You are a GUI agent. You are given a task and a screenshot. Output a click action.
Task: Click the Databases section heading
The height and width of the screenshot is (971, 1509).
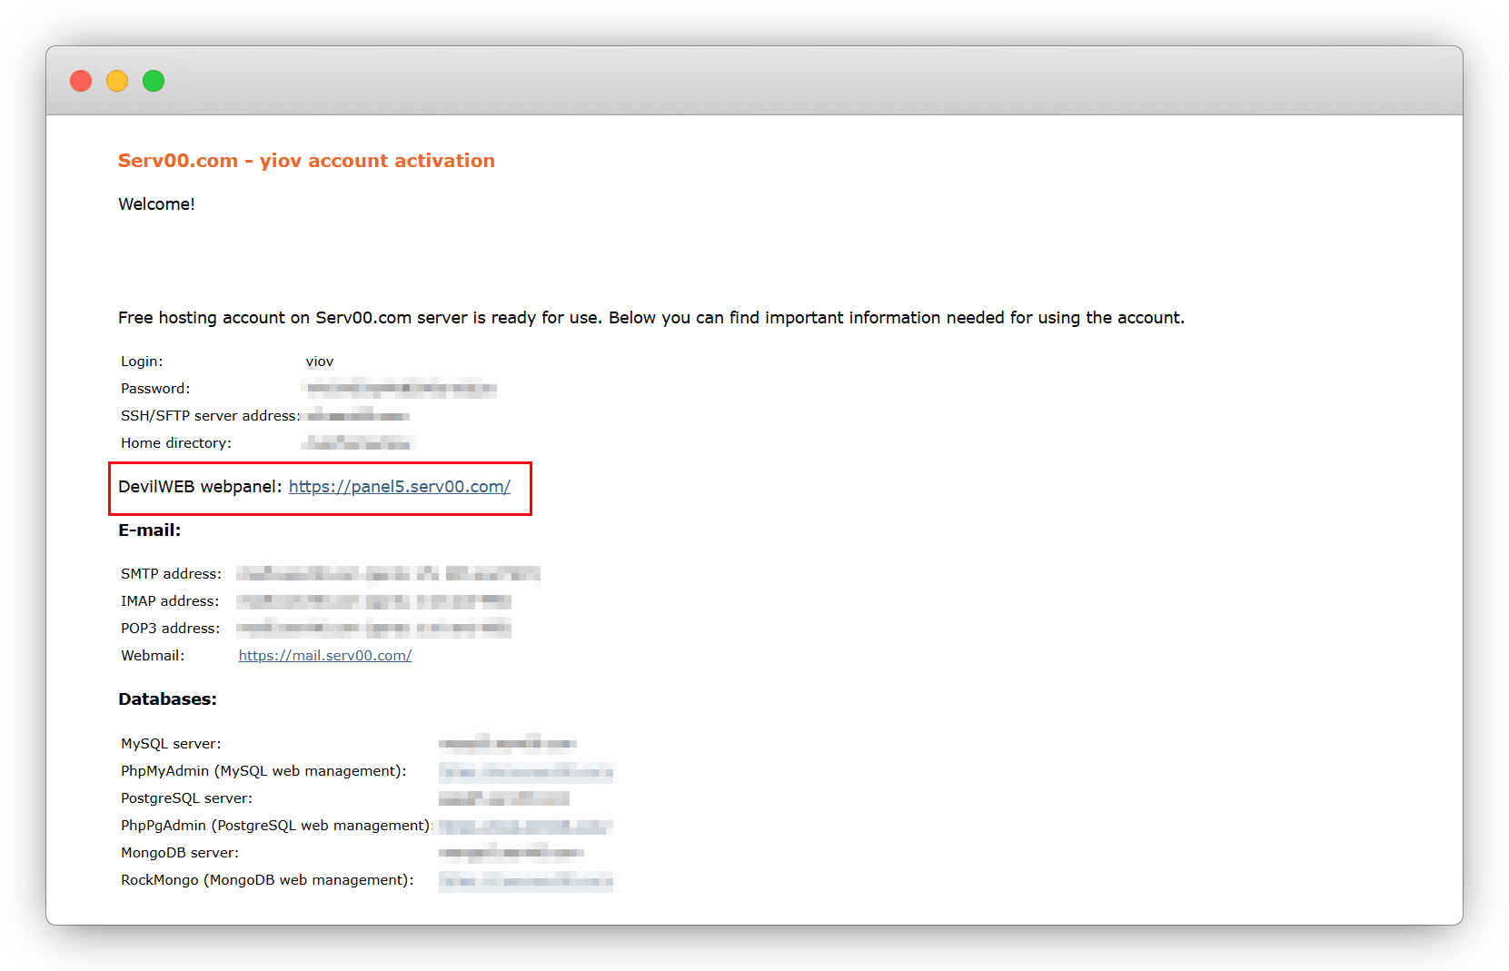coord(167,699)
